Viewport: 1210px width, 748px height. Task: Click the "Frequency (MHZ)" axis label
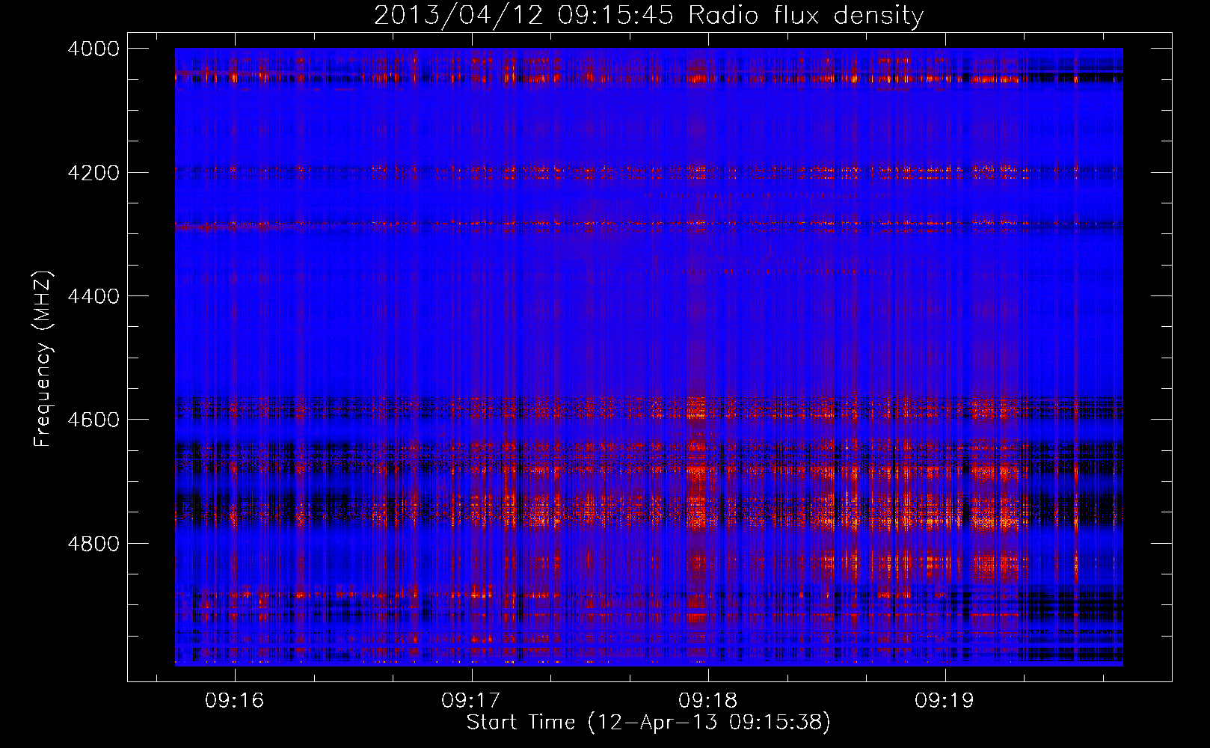tap(43, 359)
